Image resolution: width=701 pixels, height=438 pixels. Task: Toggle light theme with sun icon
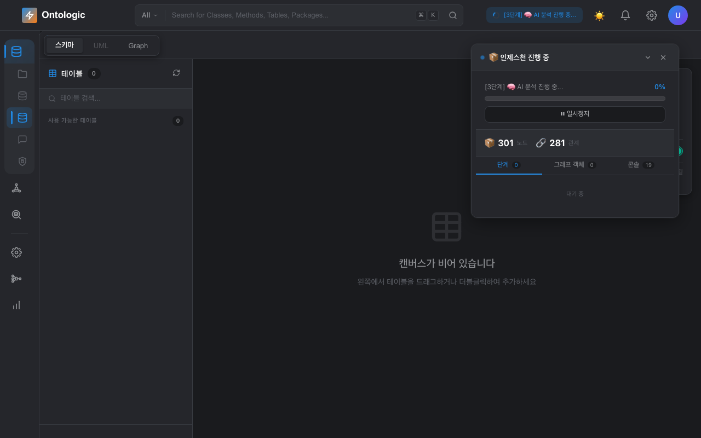pyautogui.click(x=599, y=15)
